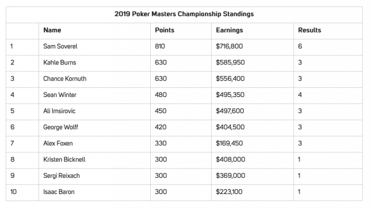Select the $585,950 earnings value

[231, 63]
